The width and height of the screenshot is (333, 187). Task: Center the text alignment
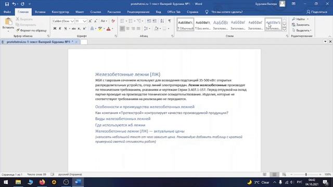[127, 29]
